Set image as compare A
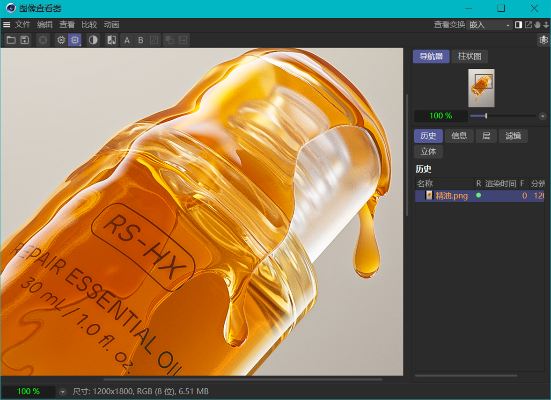 (127, 40)
